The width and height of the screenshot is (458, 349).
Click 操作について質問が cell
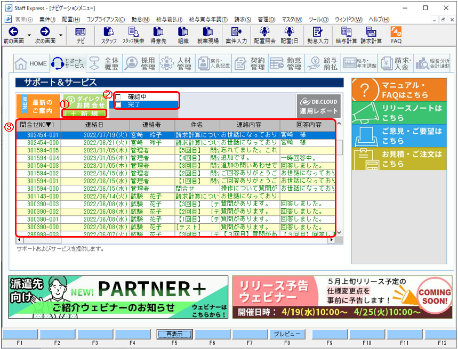[x=249, y=189]
